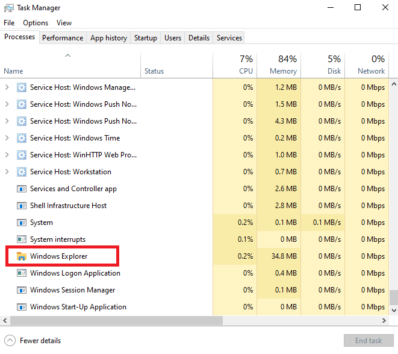Select the Windows Session Manager name

click(73, 290)
